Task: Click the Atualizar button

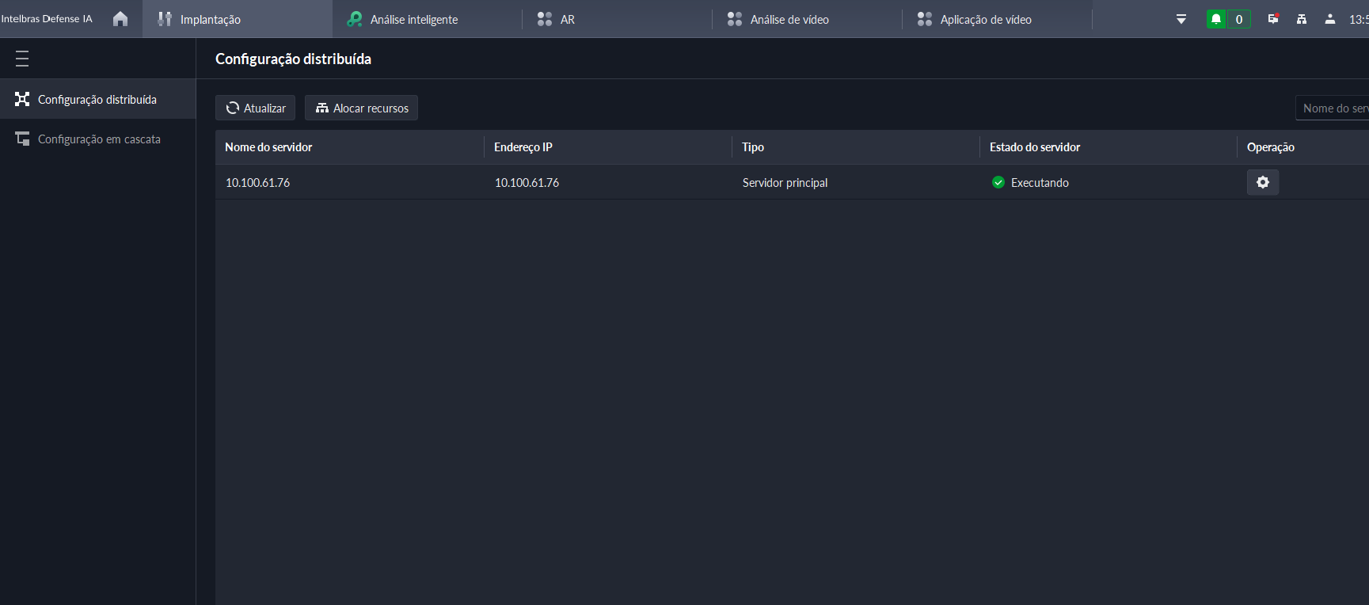Action: [x=256, y=108]
